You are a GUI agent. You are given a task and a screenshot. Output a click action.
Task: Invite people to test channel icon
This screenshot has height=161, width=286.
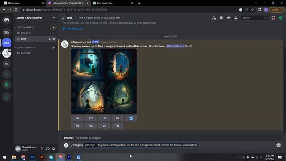click(50, 39)
